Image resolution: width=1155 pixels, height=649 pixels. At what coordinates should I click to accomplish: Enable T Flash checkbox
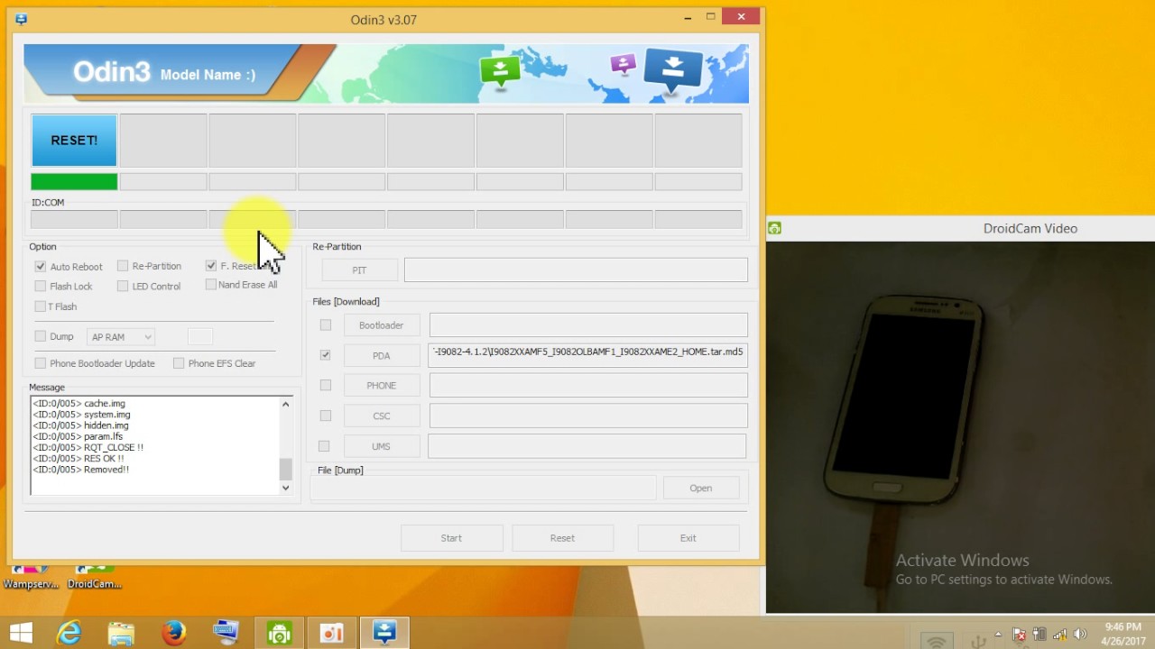coord(41,306)
